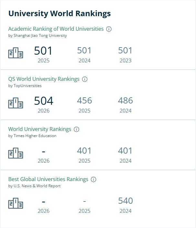Viewport: 196px width, 228px height.
Task: Click podium icon in QS TopUniversities row
Action: pyautogui.click(x=16, y=103)
